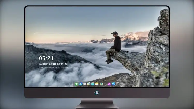Open the Finder-style file manager dock icon
Screen dimensions: 194x109
(x=89, y=84)
